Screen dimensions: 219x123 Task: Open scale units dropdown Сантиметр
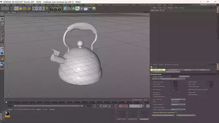tap(184, 76)
